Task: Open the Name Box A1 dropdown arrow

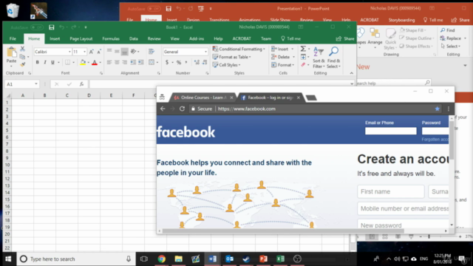Action: [36, 83]
